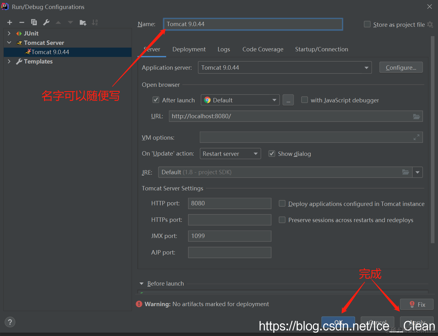This screenshot has height=336, width=438.
Task: Add new configuration with plus icon
Action: 10,22
